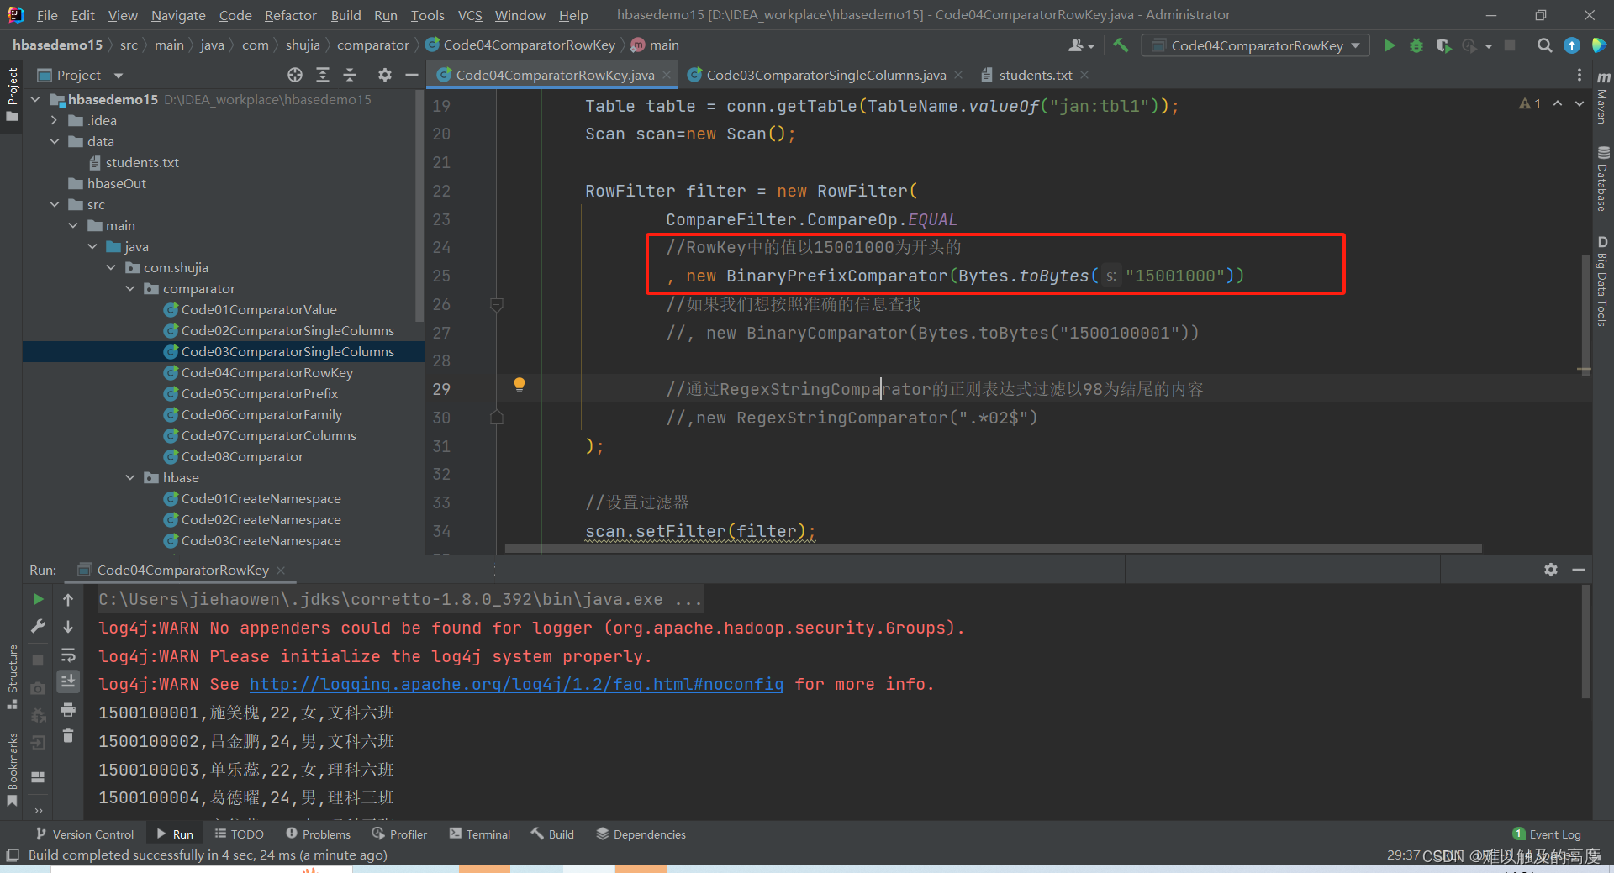Image resolution: width=1614 pixels, height=873 pixels.
Task: Expand all items in Project panel
Action: [x=323, y=75]
